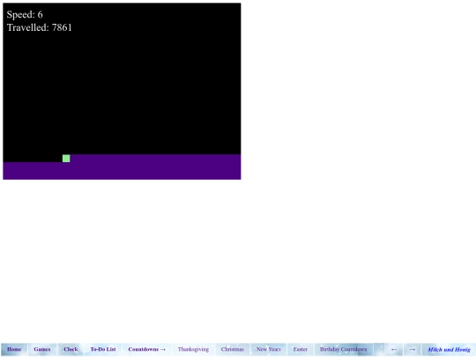
Task: Go to the Games section
Action: click(42, 349)
